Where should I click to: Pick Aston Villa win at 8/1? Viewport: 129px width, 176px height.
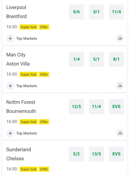pos(116,59)
